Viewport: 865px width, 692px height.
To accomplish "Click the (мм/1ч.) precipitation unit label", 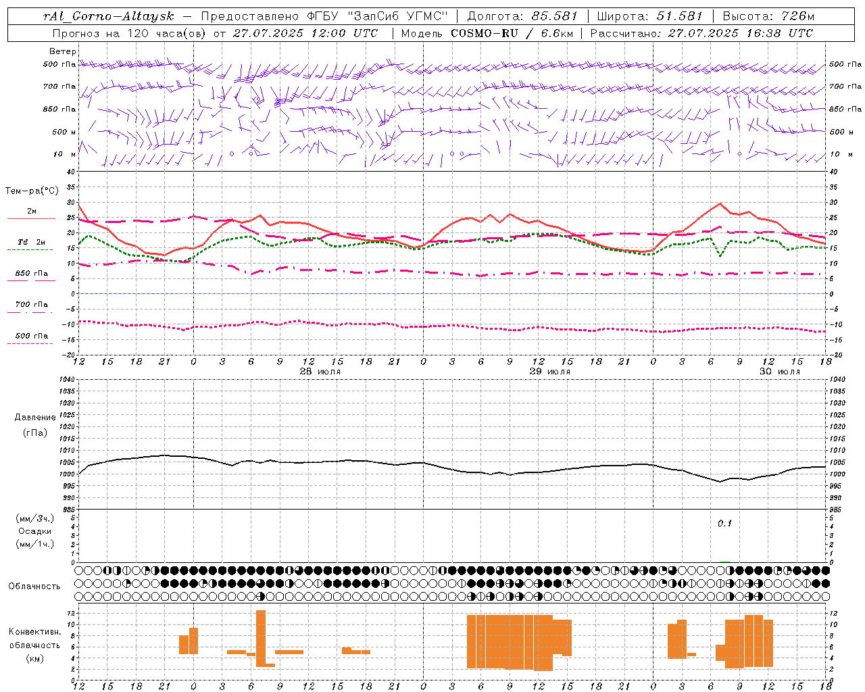I will pyautogui.click(x=35, y=544).
